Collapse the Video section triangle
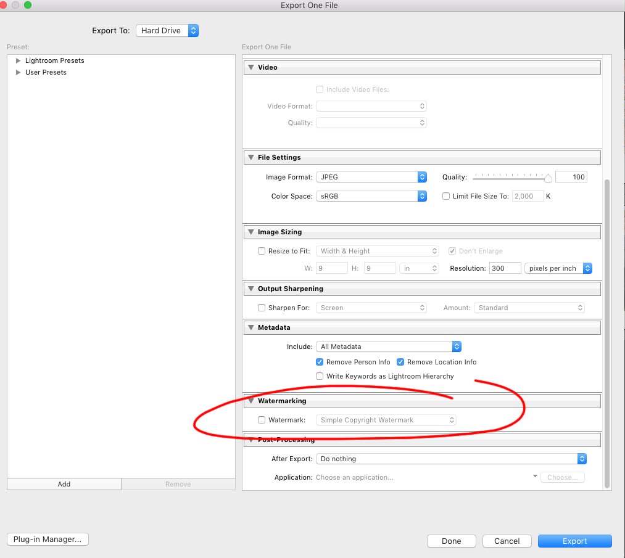Image resolution: width=625 pixels, height=558 pixels. point(250,67)
